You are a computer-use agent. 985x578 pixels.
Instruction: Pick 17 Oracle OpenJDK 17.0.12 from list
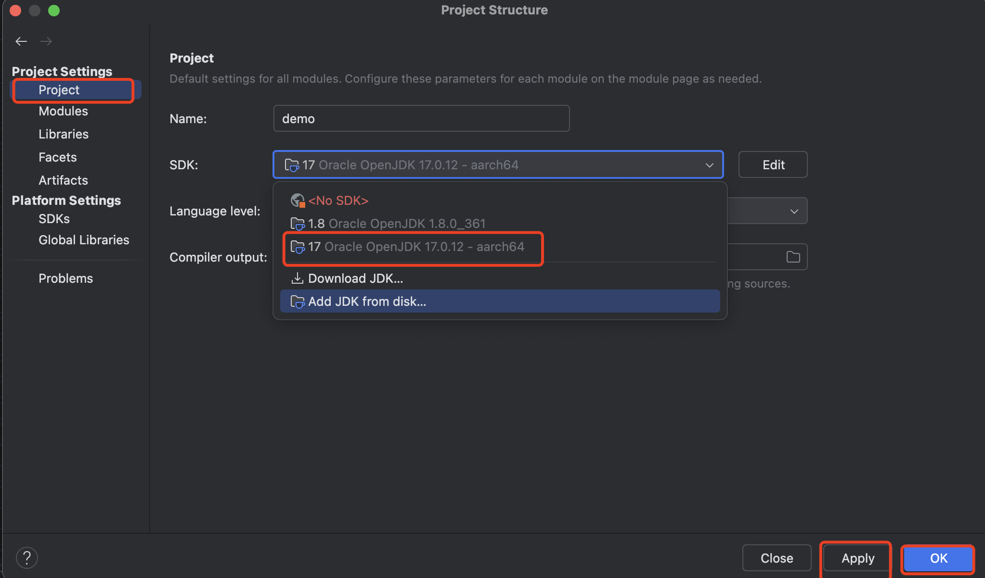[x=416, y=247]
